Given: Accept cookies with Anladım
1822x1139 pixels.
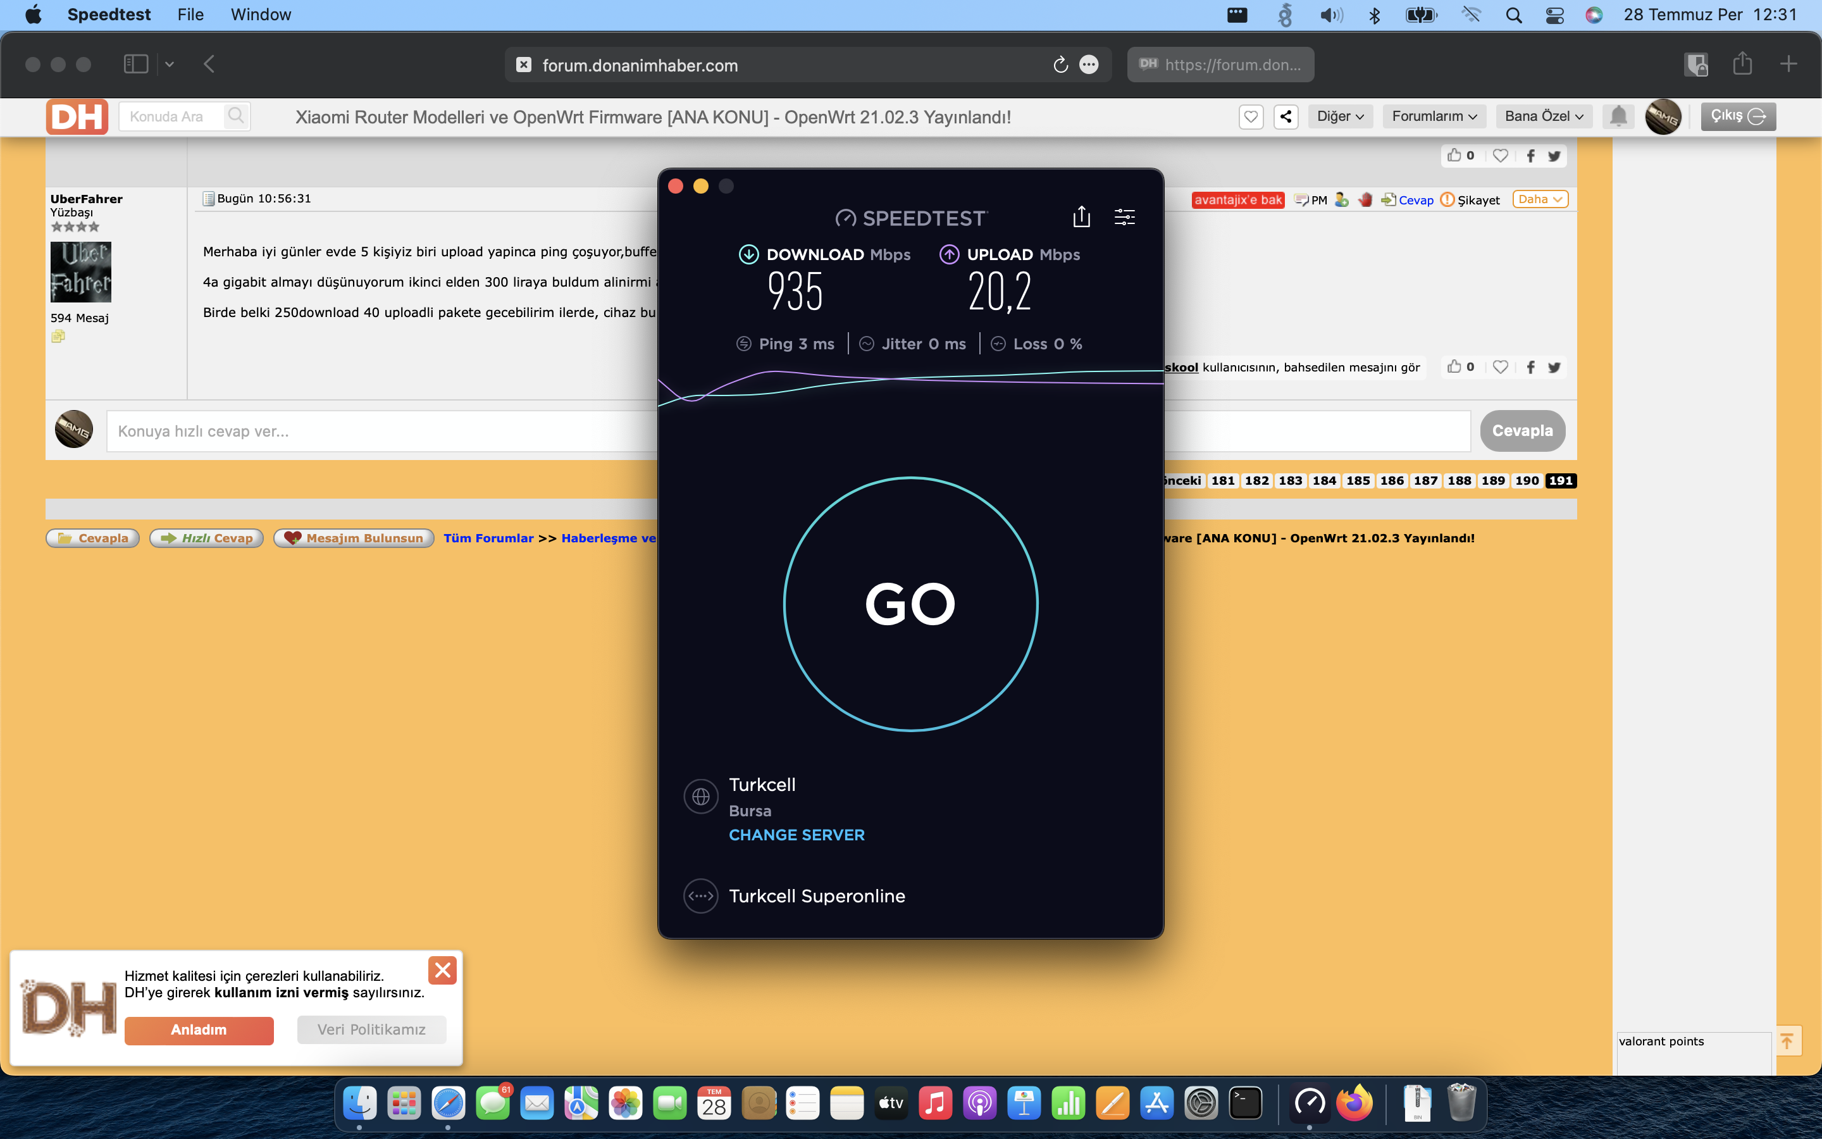Looking at the screenshot, I should (199, 1030).
